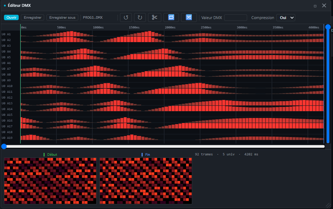Select the scissors cut tool
Screen dimensions: 333x209
pos(154,17)
